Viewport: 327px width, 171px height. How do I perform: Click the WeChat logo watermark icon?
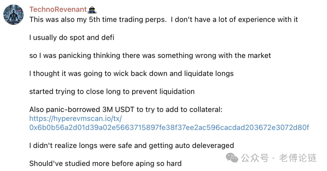pyautogui.click(x=232, y=158)
